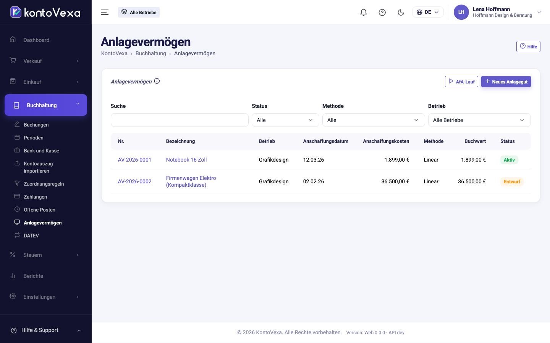The height and width of the screenshot is (343, 550).
Task: Open Firmenwagen Elektro (Kompaktklasse) asset
Action: [x=191, y=181]
